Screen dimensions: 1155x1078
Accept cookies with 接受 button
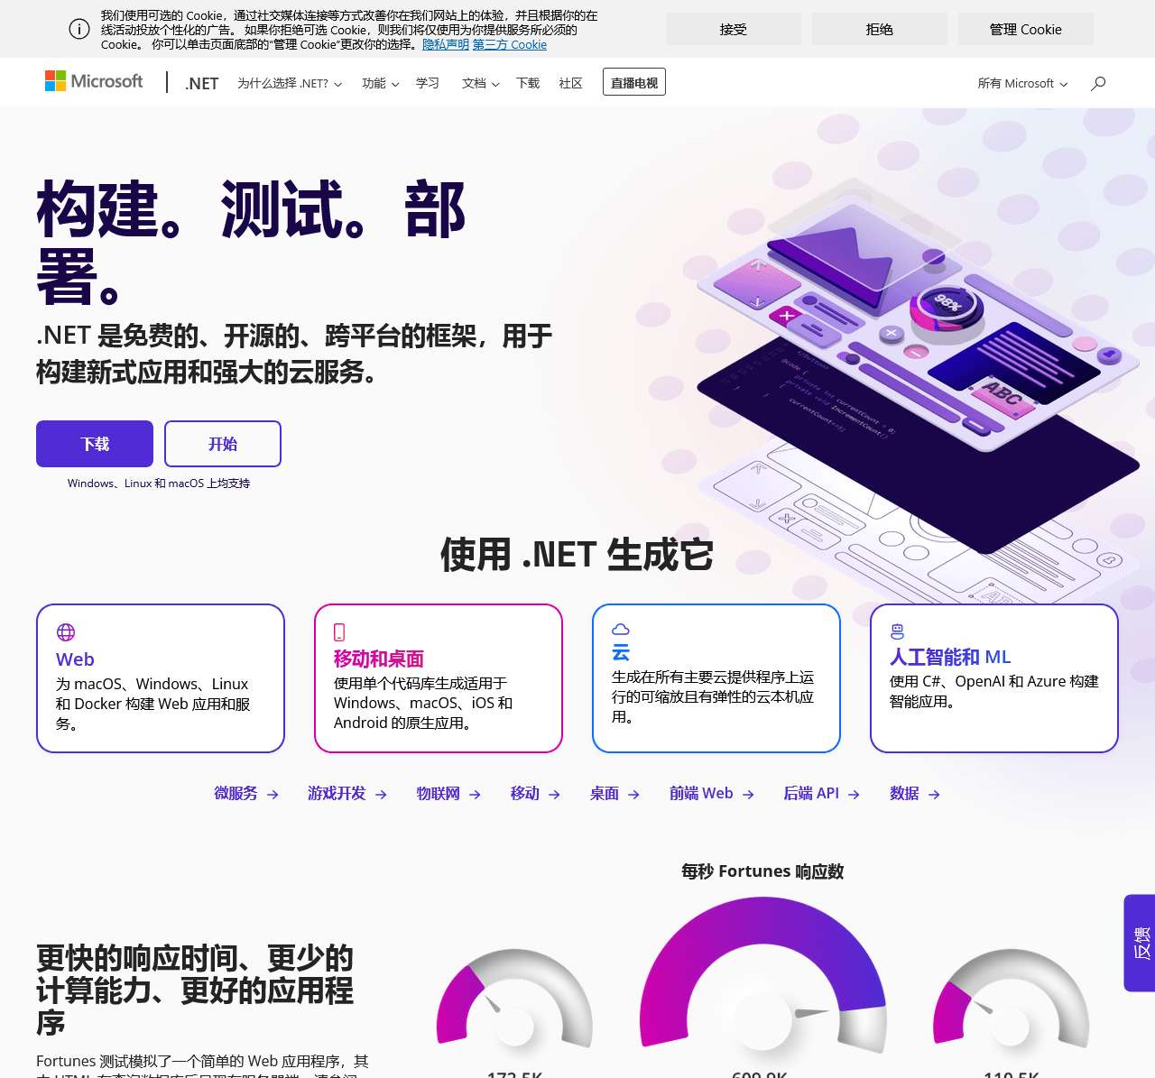point(733,29)
